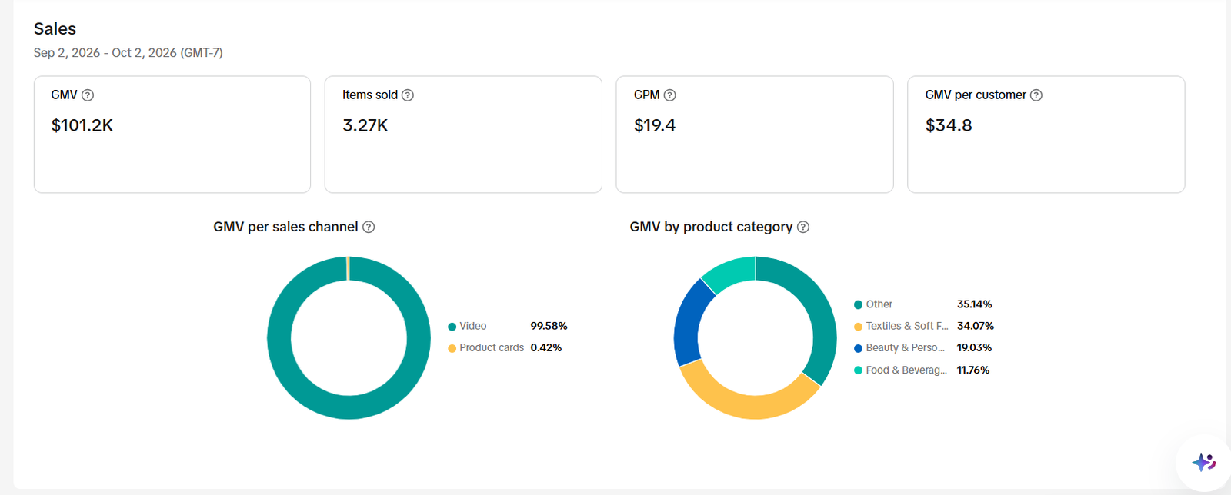The width and height of the screenshot is (1231, 495).
Task: Show info for GMV per sales channel
Action: pyautogui.click(x=369, y=227)
